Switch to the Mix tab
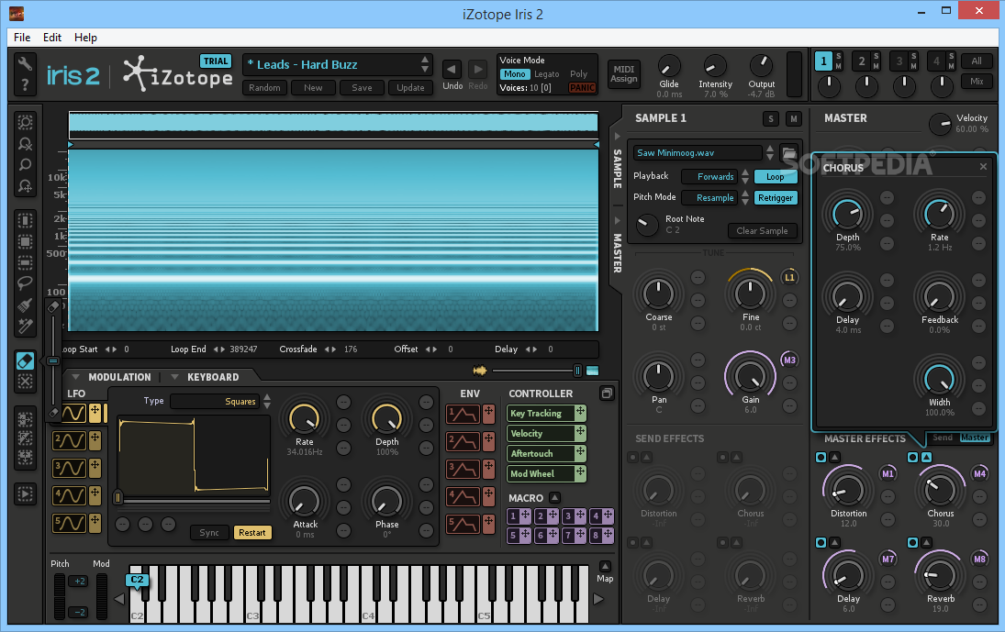Screen dimensions: 1005x632 pos(977,82)
